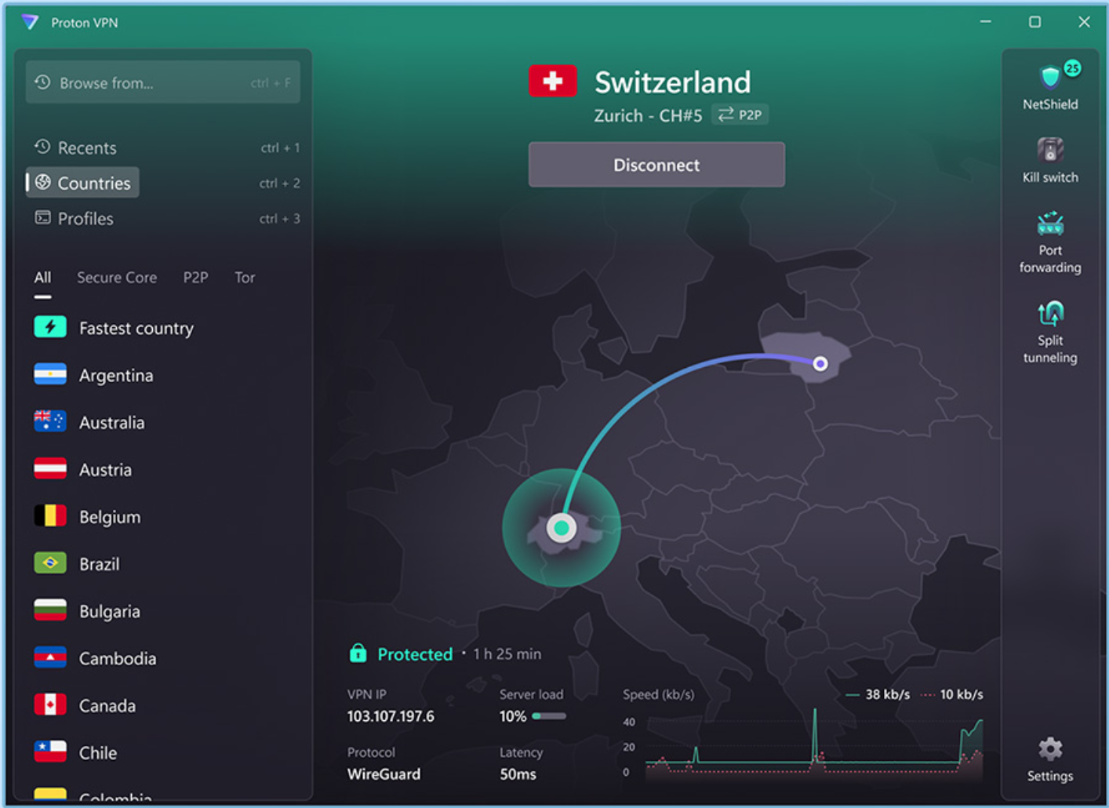Viewport: 1109px width, 808px height.
Task: Open the Port forwarding icon
Action: tap(1050, 224)
